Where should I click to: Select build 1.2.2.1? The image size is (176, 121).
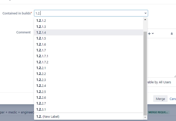pos(89,68)
